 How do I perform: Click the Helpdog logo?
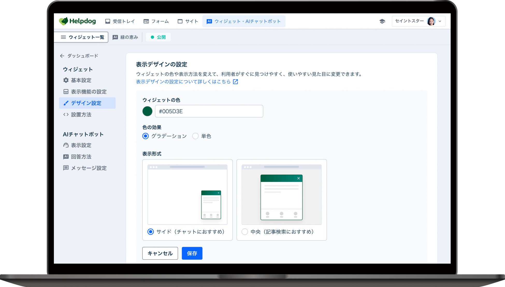point(77,21)
